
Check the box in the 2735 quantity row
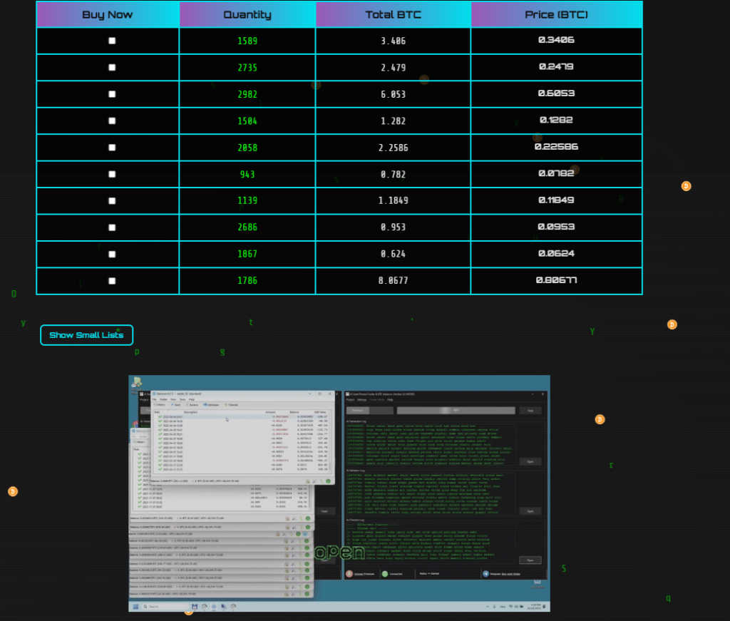coord(112,68)
